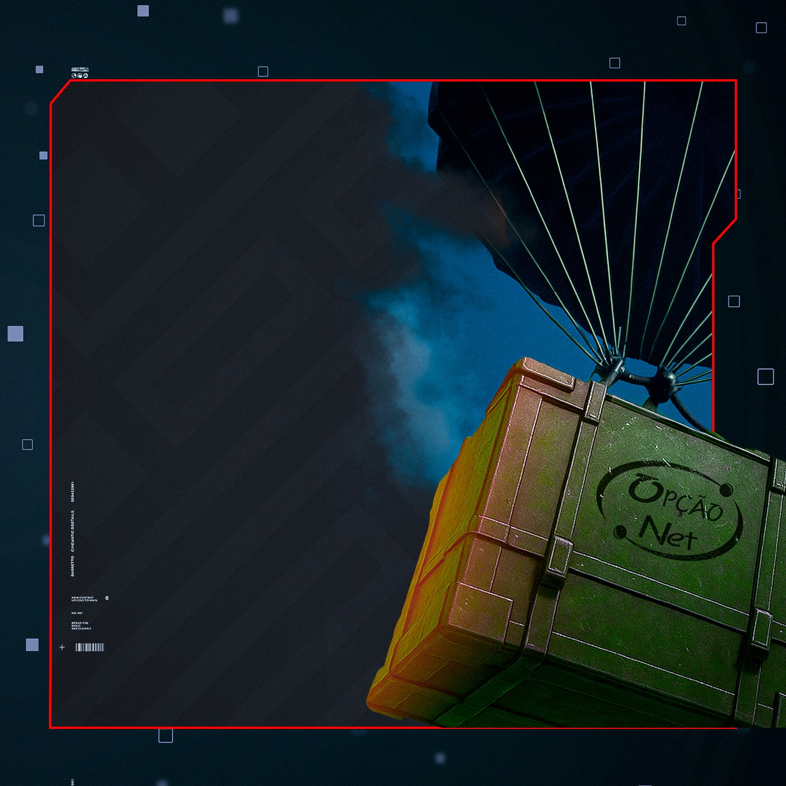
Task: Click the NO. 991 label
Action: 77,613
